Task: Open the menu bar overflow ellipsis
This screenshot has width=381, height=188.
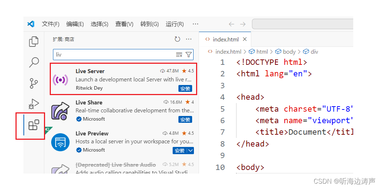Action: tap(195, 24)
